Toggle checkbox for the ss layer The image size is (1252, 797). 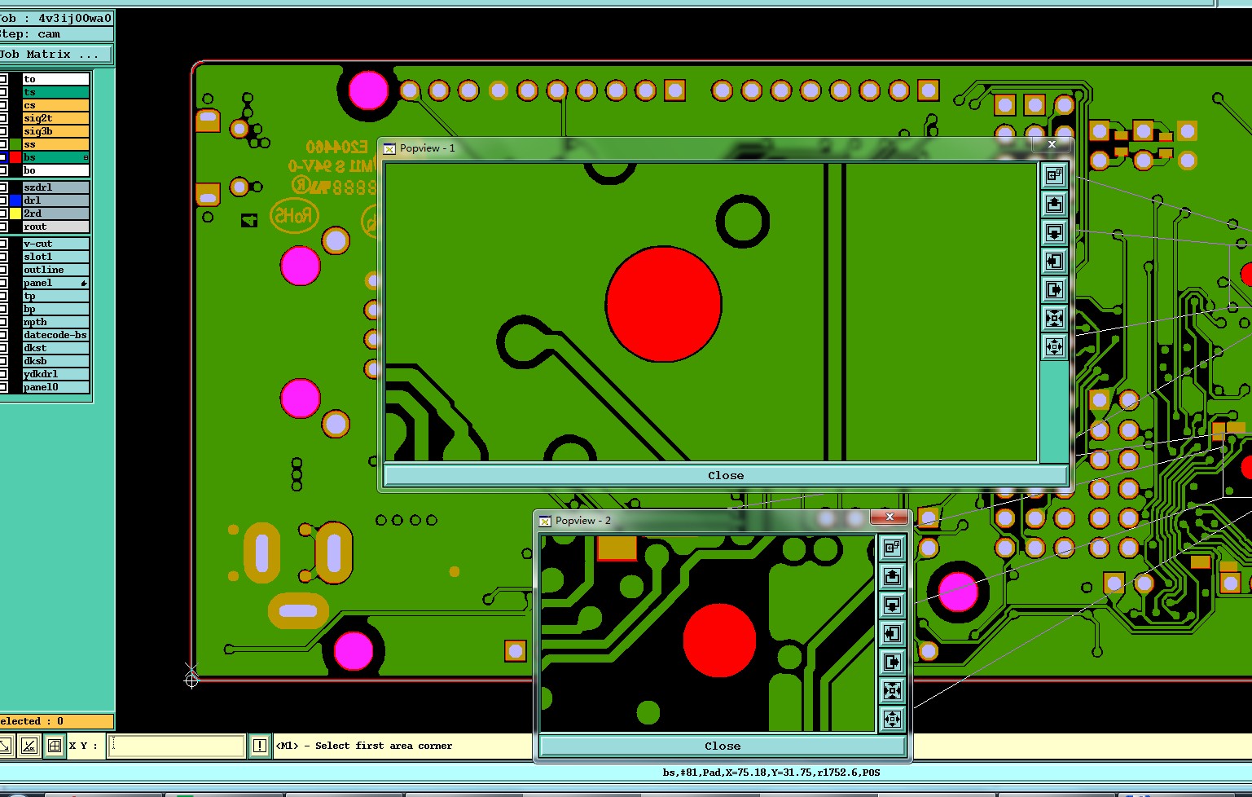pos(3,144)
